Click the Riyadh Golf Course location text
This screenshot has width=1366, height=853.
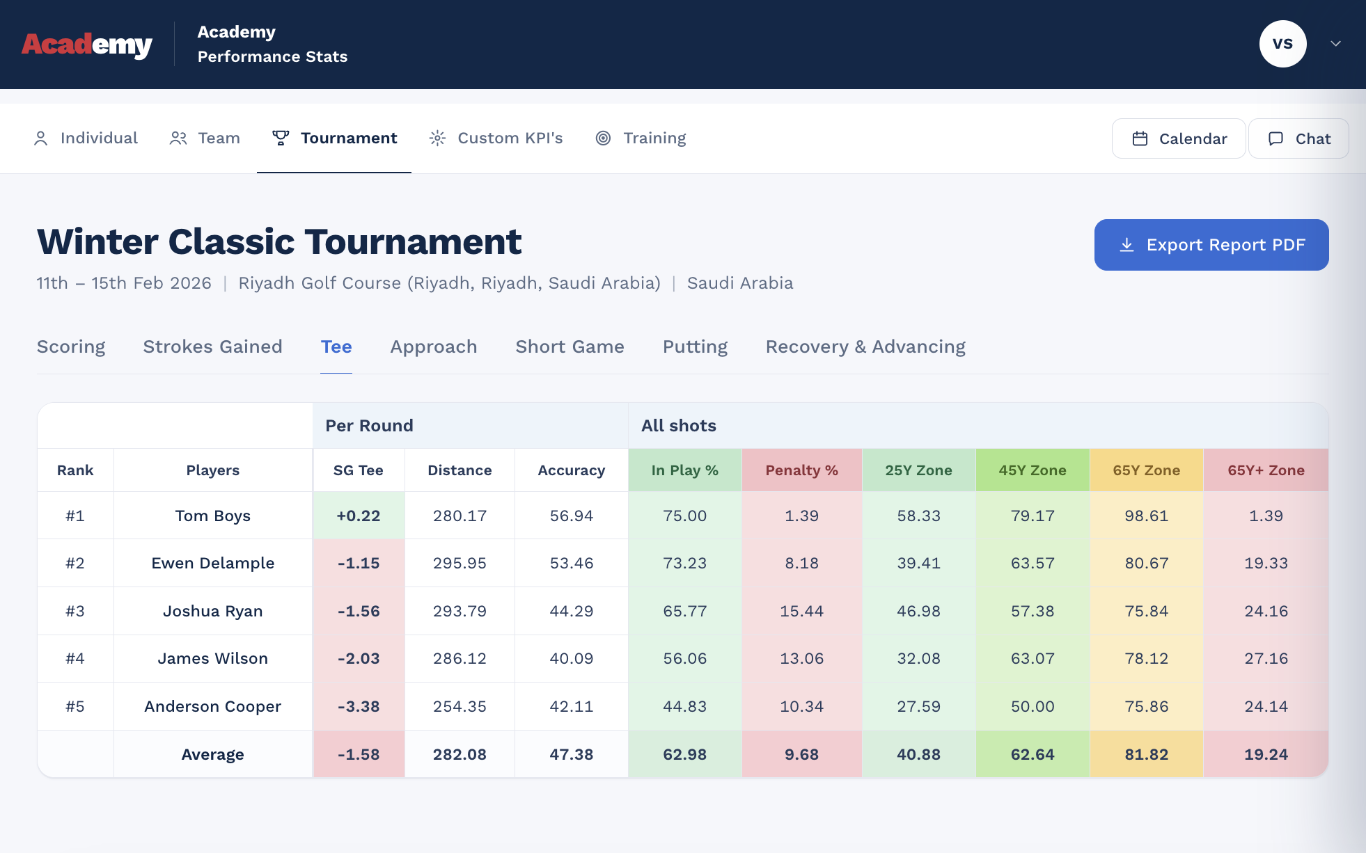click(x=449, y=283)
